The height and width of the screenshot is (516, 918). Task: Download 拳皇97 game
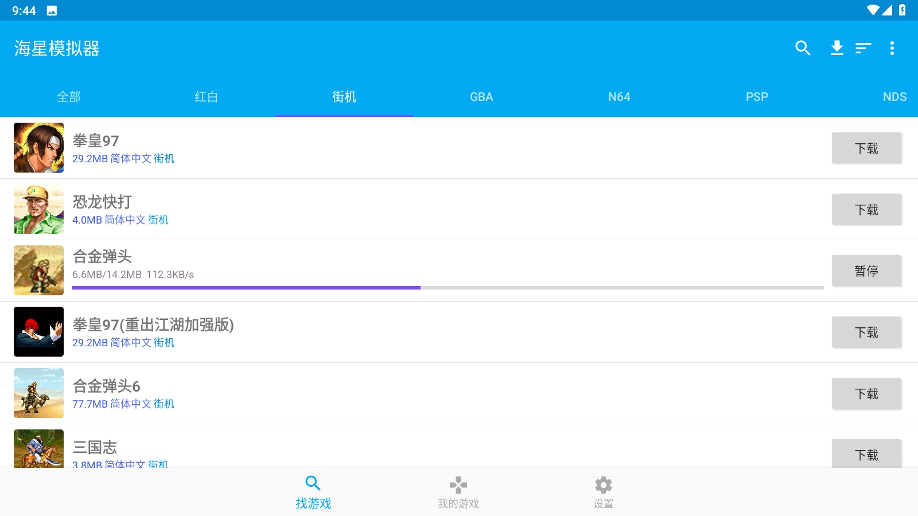point(866,148)
